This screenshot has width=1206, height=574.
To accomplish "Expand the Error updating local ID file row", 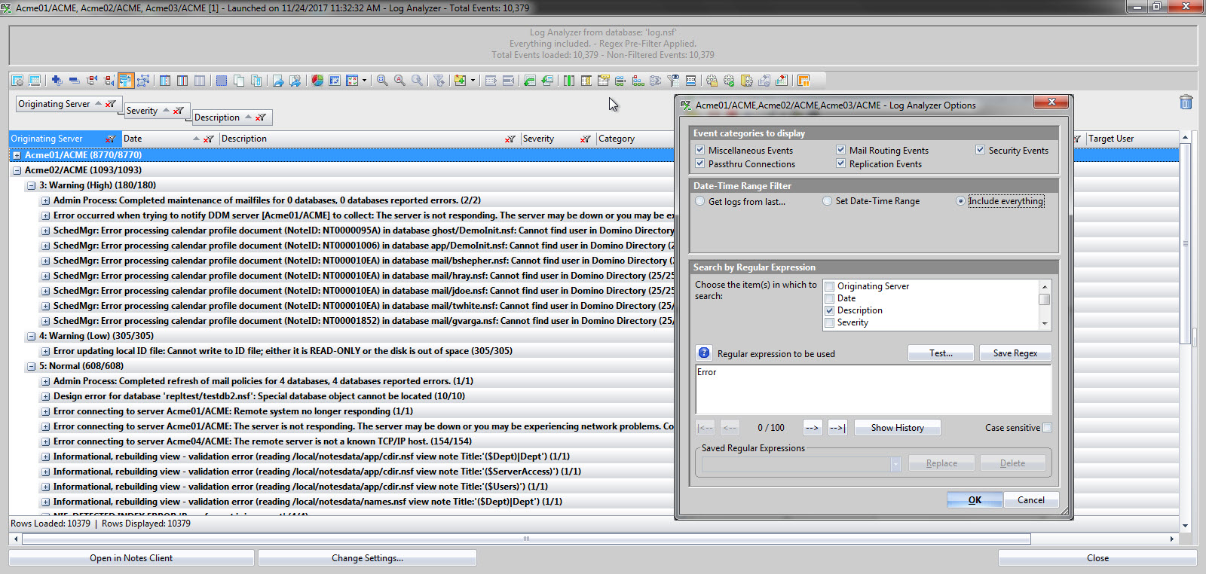I will pos(46,351).
